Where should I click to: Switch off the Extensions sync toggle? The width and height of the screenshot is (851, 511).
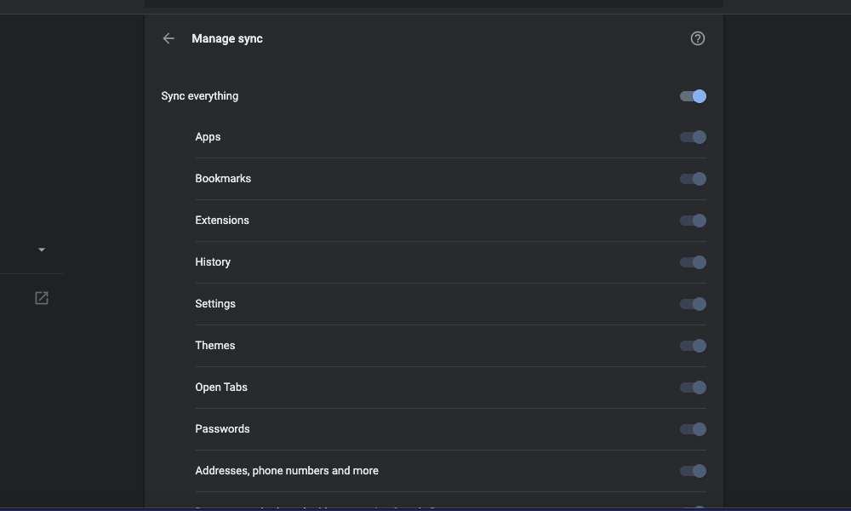(693, 221)
